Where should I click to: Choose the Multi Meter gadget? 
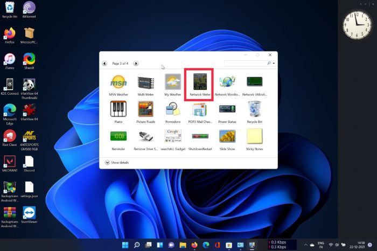(145, 85)
